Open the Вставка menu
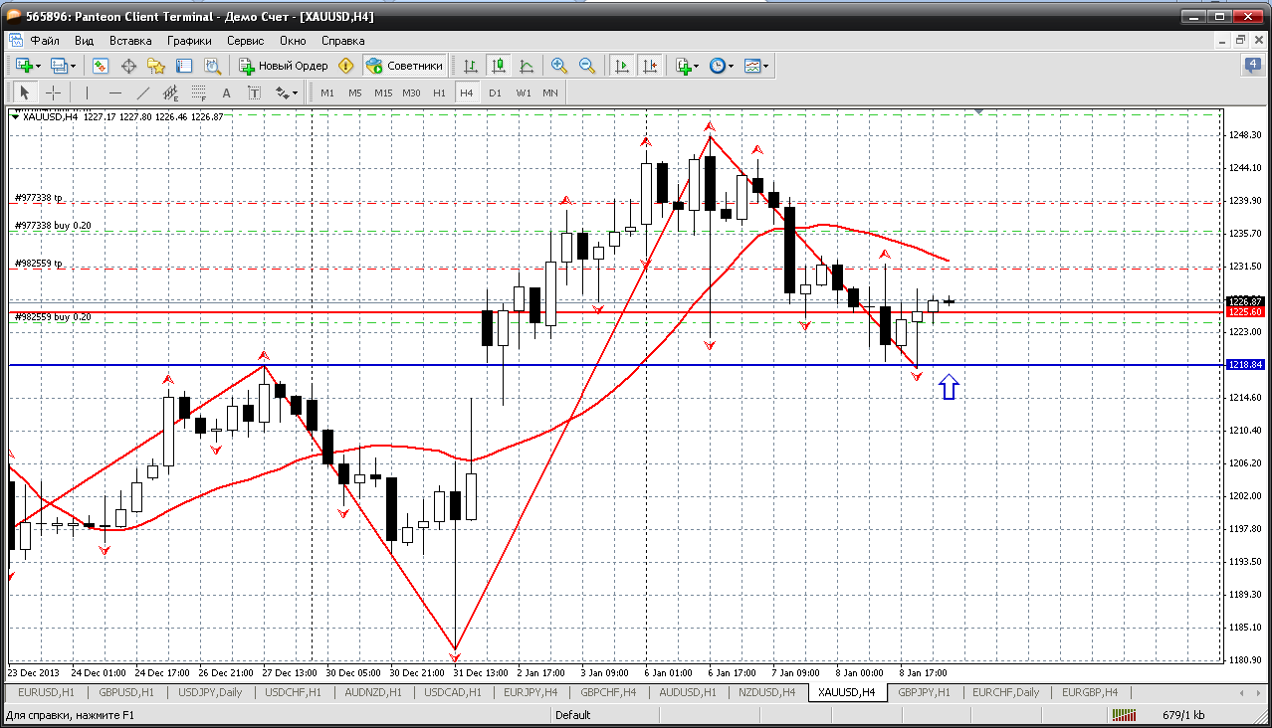 [x=130, y=41]
